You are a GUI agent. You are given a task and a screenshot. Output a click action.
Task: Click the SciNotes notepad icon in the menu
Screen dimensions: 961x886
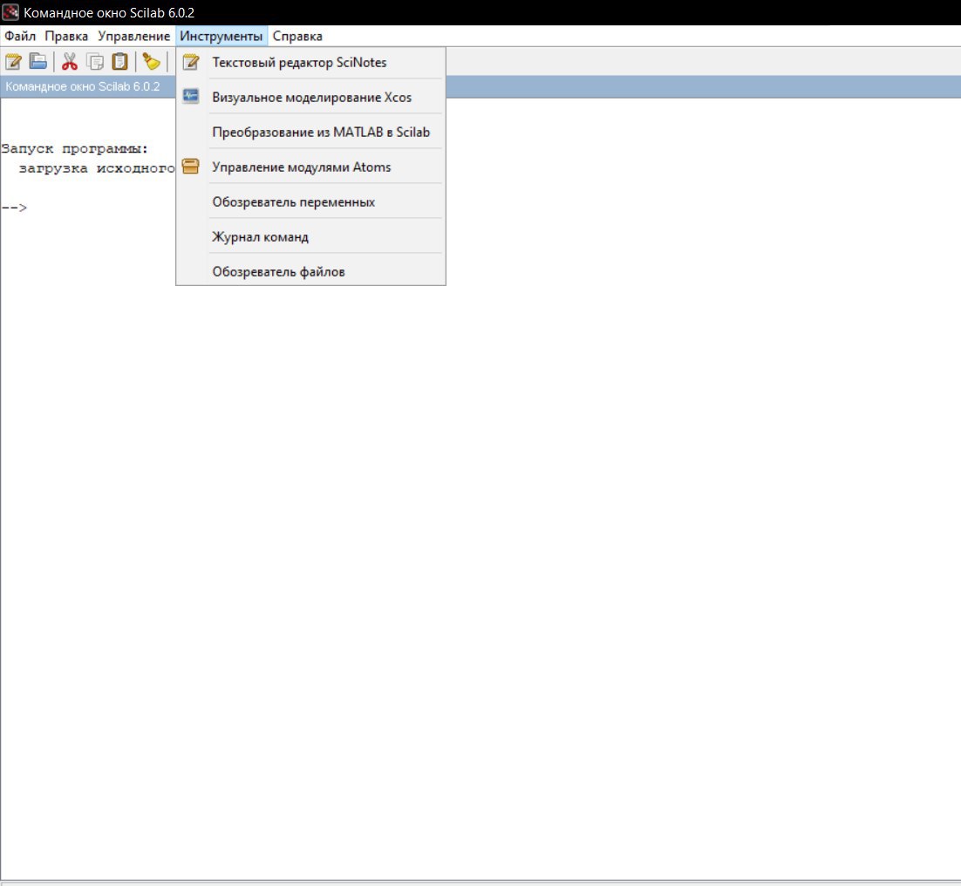(191, 62)
